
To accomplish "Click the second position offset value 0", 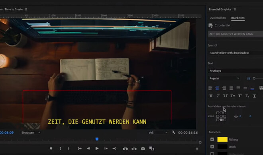I will (250, 116).
